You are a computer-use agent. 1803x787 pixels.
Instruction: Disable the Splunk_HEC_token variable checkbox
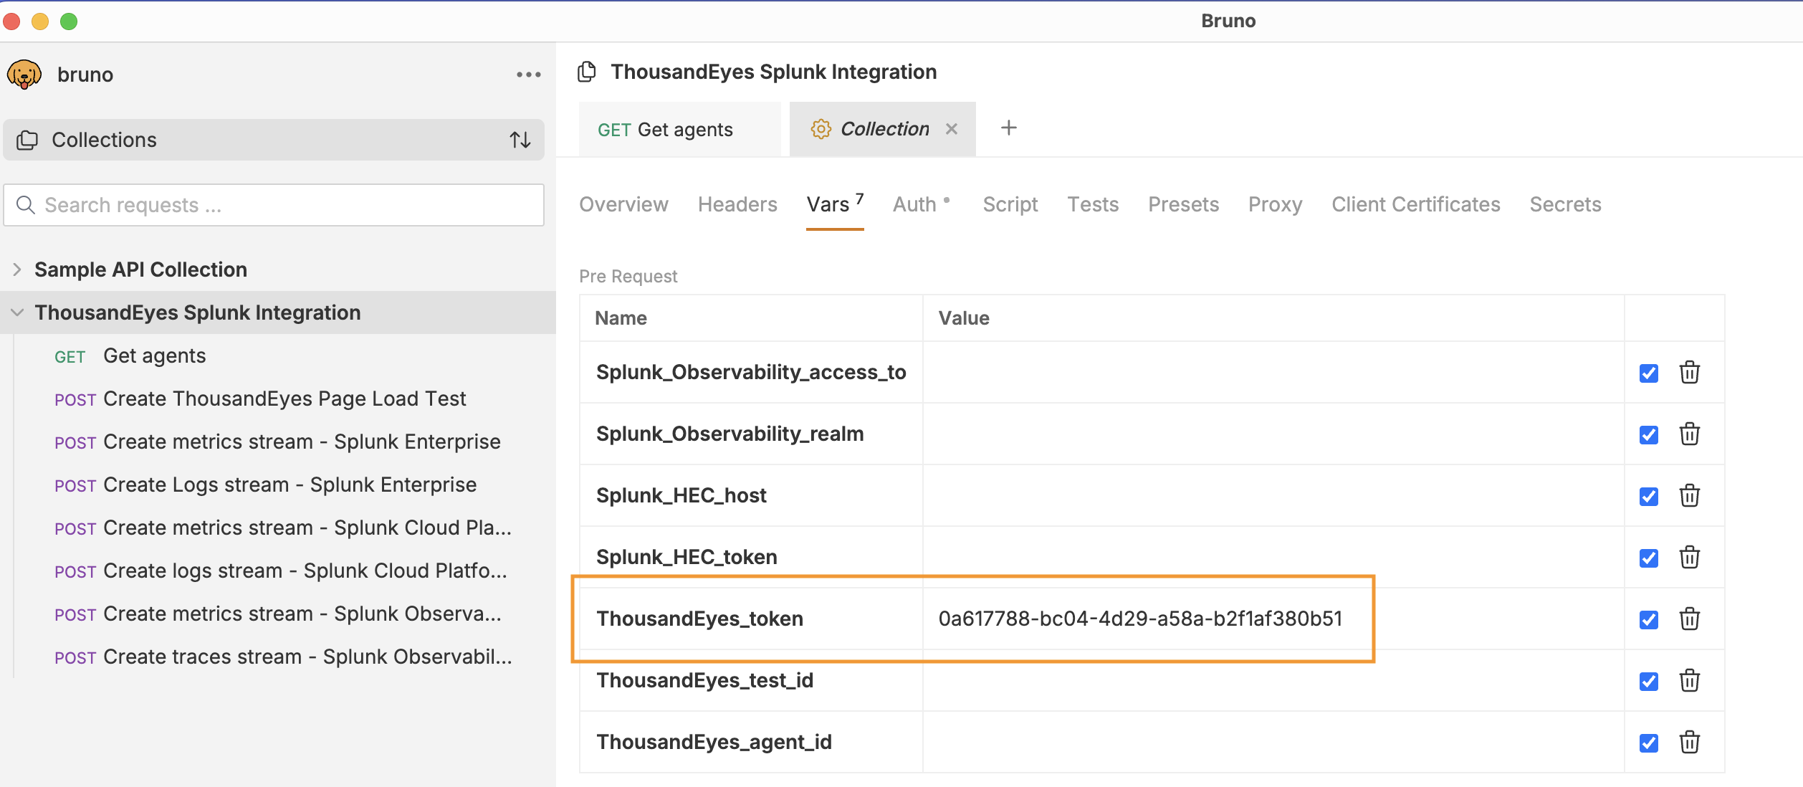tap(1648, 558)
